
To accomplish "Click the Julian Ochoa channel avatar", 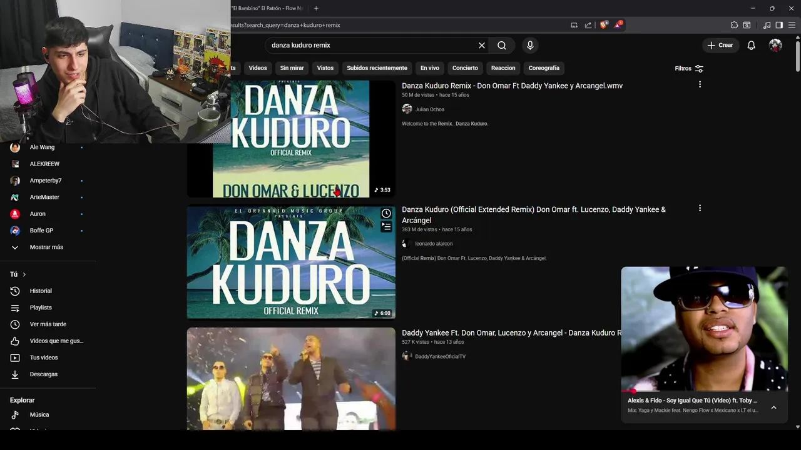I will click(407, 109).
